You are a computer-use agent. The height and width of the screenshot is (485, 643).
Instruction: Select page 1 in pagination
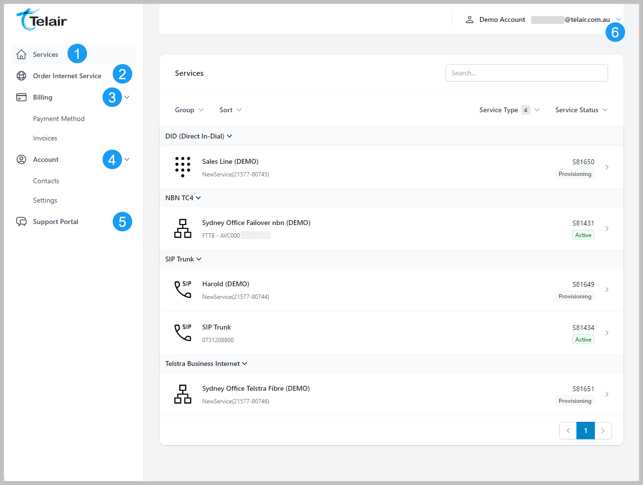(x=586, y=431)
